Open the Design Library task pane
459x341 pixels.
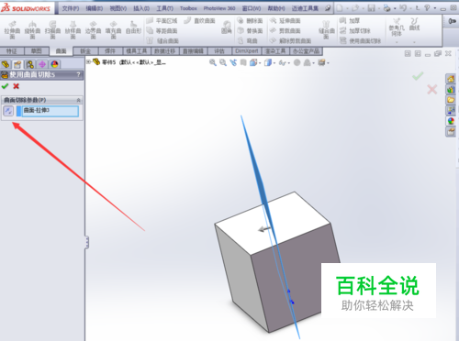tap(451, 90)
